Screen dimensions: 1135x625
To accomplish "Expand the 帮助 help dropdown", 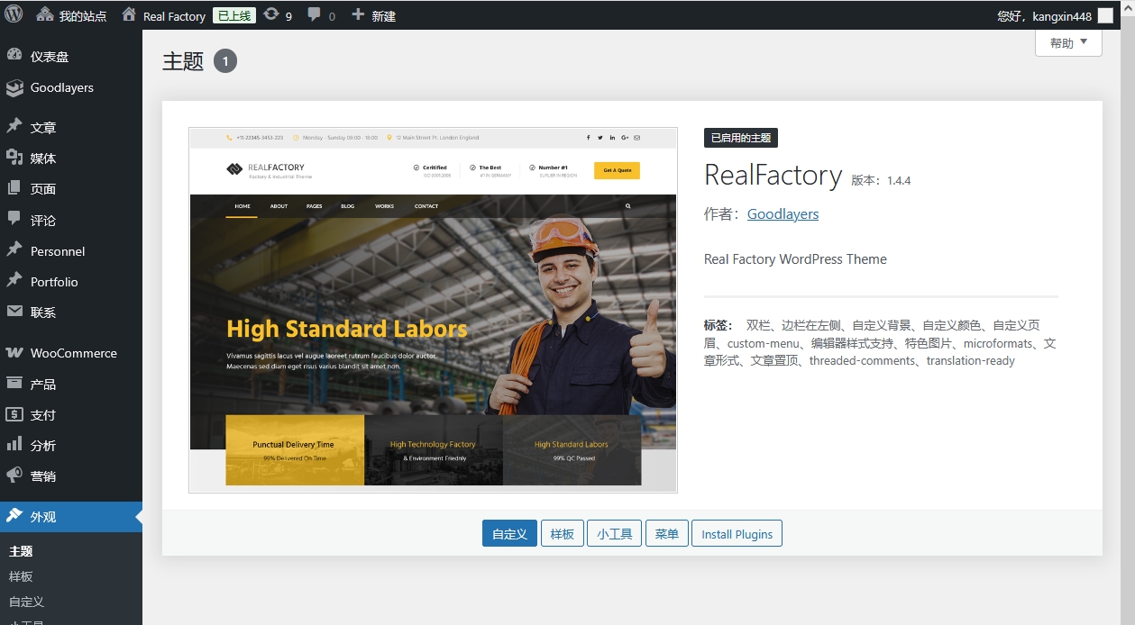I will (x=1069, y=42).
